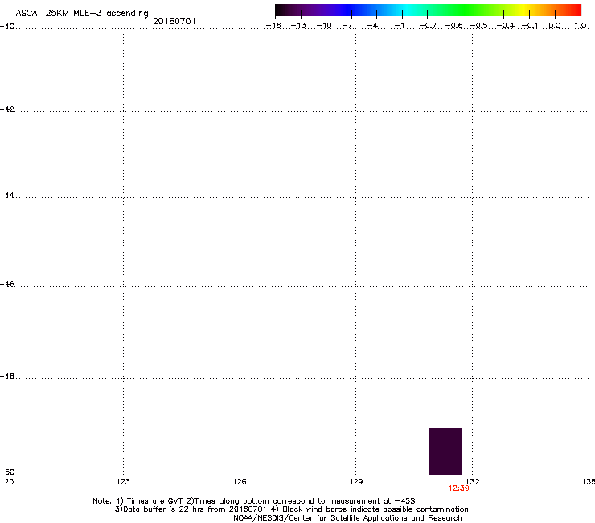Image resolution: width=595 pixels, height=523 pixels.
Task: Click the longitude label "126"
Action: click(240, 482)
